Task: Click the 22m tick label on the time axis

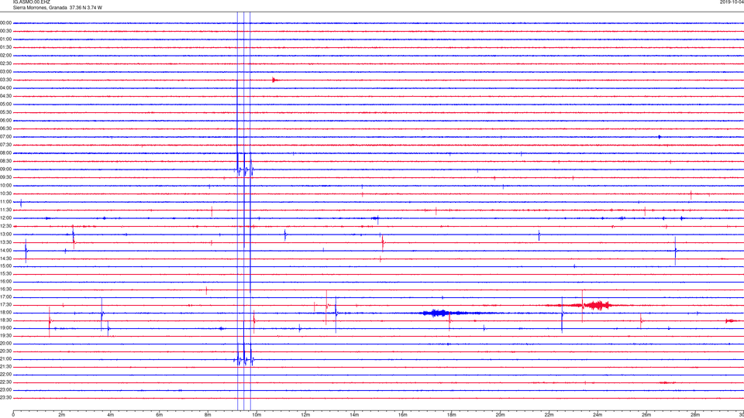Action: tap(549, 415)
